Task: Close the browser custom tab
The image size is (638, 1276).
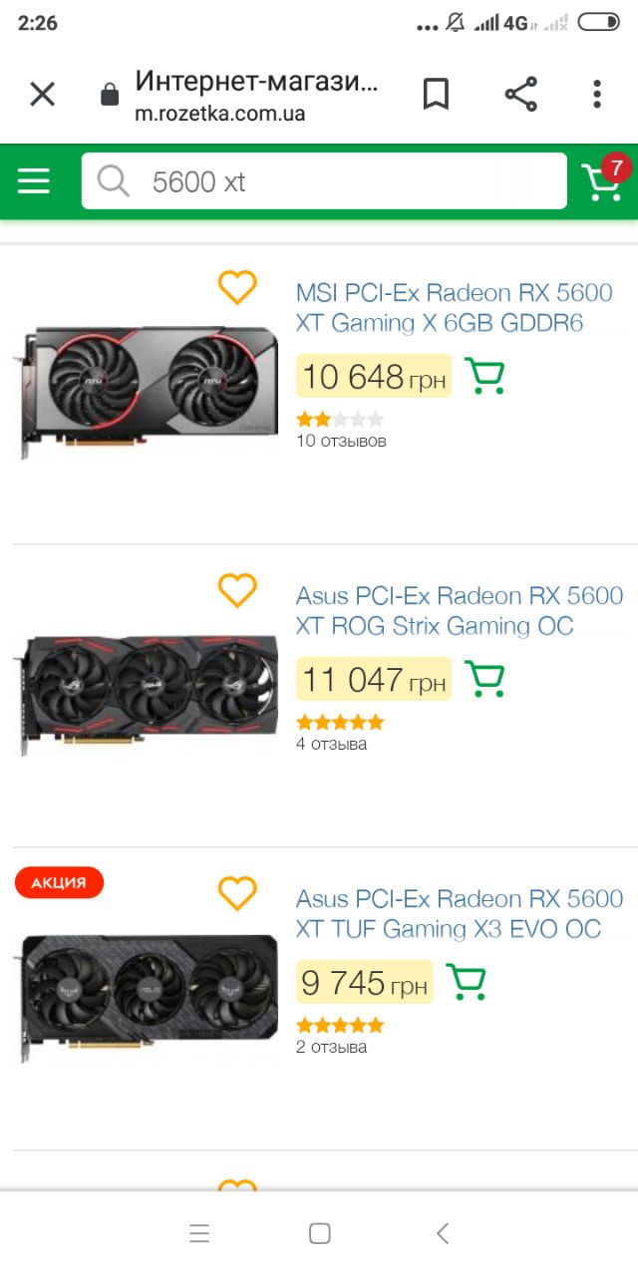Action: pyautogui.click(x=42, y=95)
